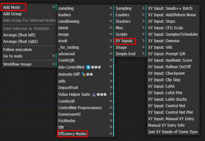
Task: Add XY Input: Control Net node
Action: 173,106
